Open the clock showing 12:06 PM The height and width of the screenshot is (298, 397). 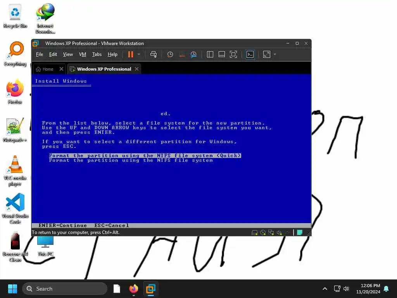coord(368,289)
